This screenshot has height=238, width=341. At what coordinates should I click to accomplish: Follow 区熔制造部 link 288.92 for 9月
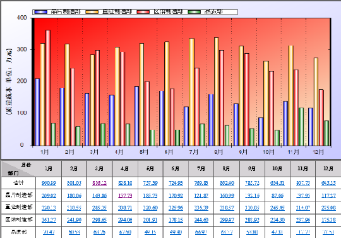coord(252,220)
